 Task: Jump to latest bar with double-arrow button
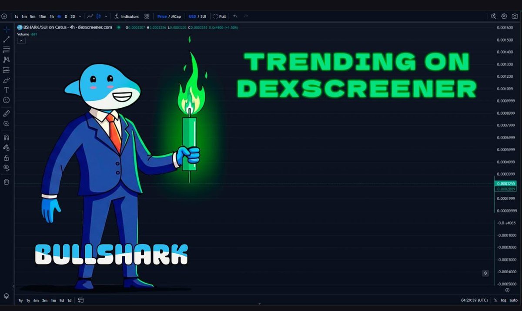pos(485,273)
